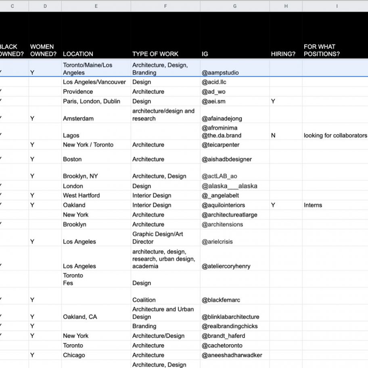Click the N hiring cell in the Lagos row
This screenshot has height=368, width=368.
[x=286, y=132]
